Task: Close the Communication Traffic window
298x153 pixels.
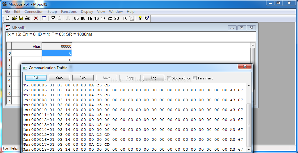Action: pyautogui.click(x=245, y=67)
